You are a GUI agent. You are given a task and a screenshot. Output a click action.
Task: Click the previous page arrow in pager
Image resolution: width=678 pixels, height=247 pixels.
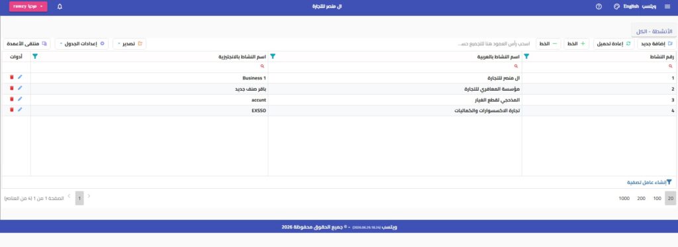[x=89, y=196]
